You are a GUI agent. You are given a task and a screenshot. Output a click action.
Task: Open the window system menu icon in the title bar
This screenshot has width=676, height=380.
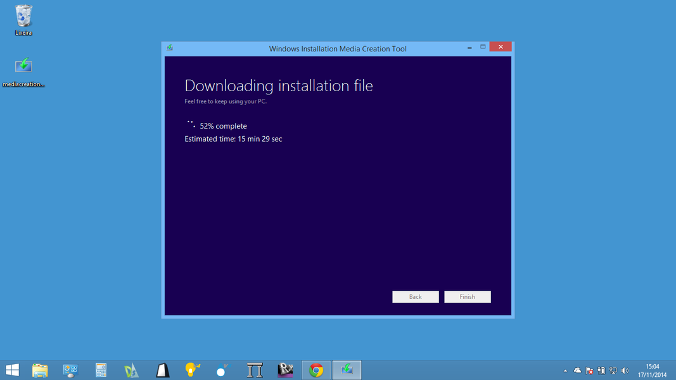[x=170, y=48]
